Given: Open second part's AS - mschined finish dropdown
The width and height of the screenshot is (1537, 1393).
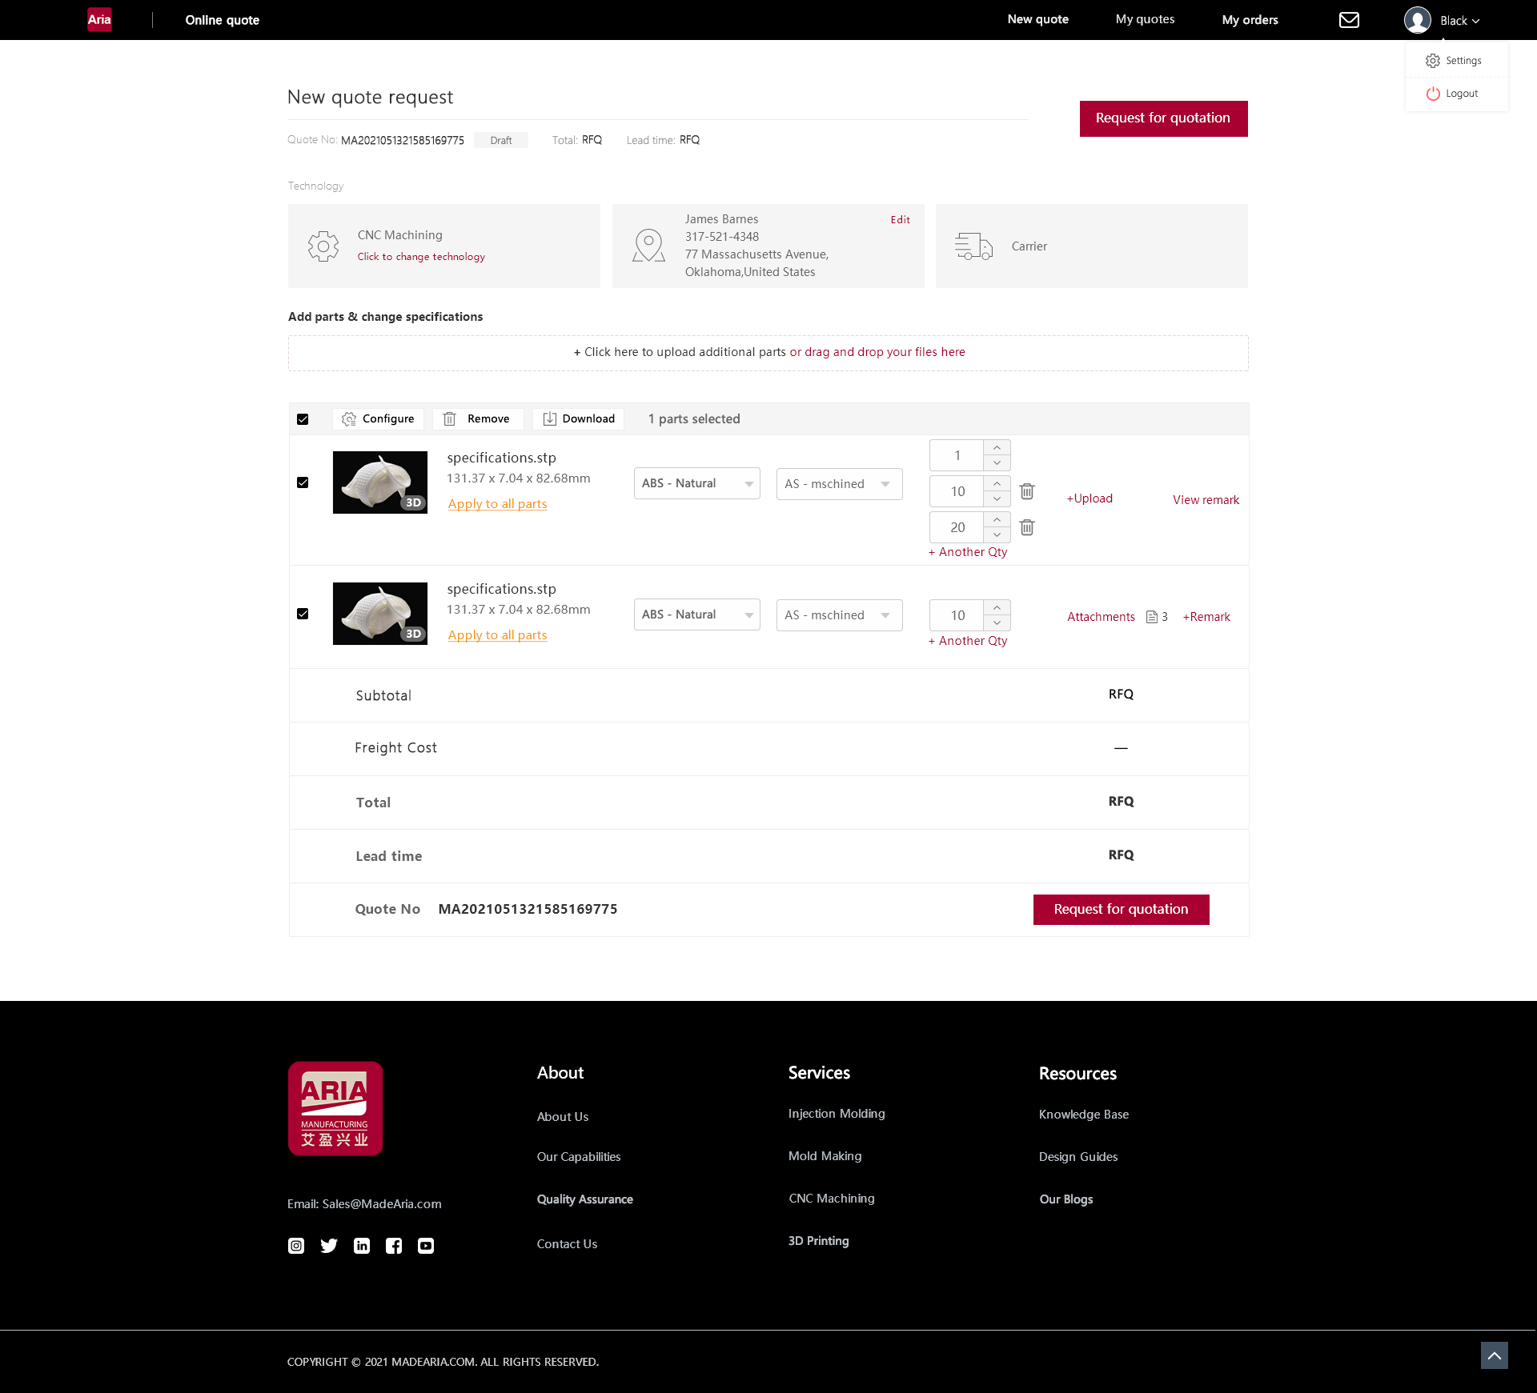Looking at the screenshot, I should point(839,615).
